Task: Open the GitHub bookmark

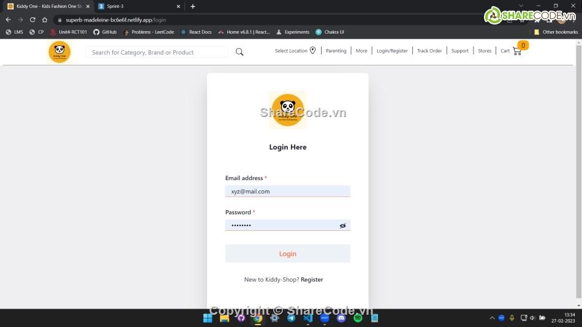Action: [105, 32]
